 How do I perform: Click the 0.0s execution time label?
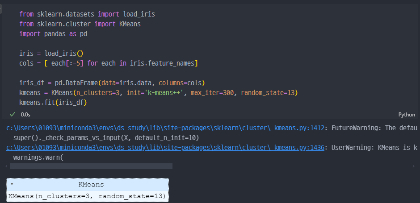pyautogui.click(x=26, y=115)
